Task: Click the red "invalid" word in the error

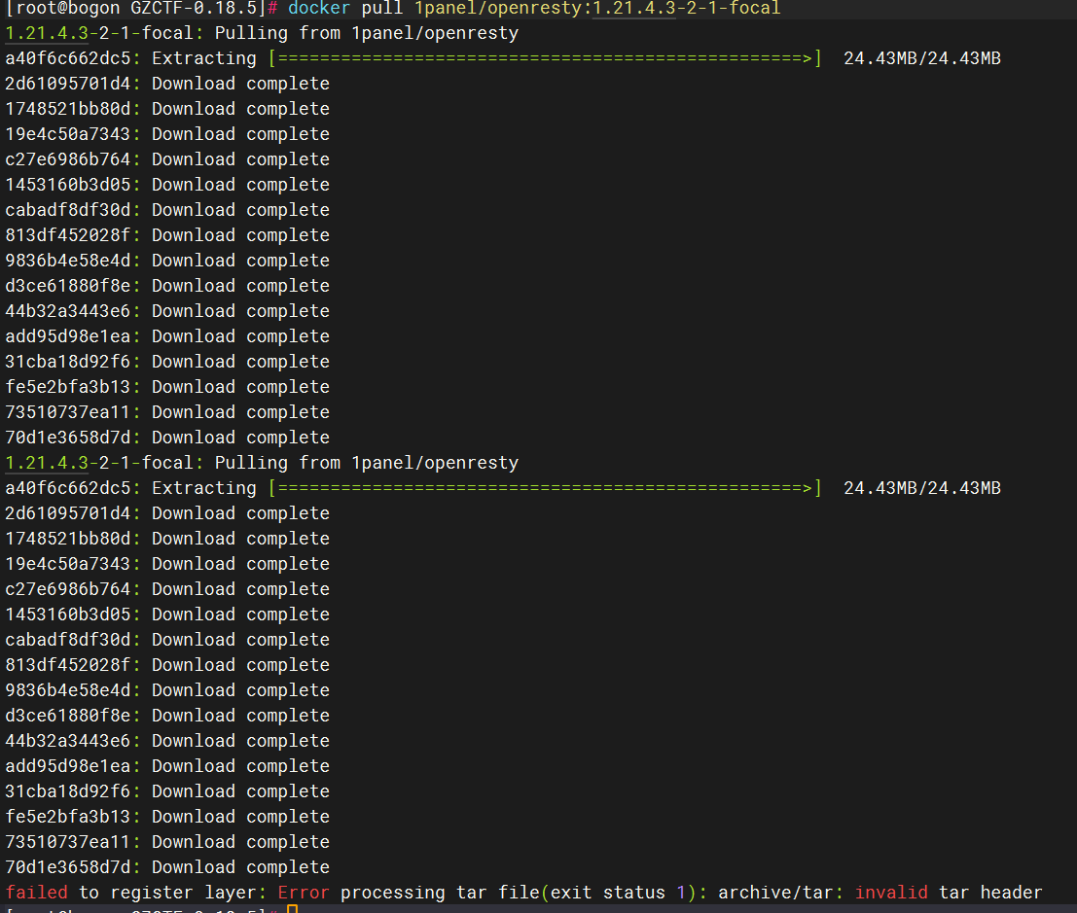Action: [891, 893]
